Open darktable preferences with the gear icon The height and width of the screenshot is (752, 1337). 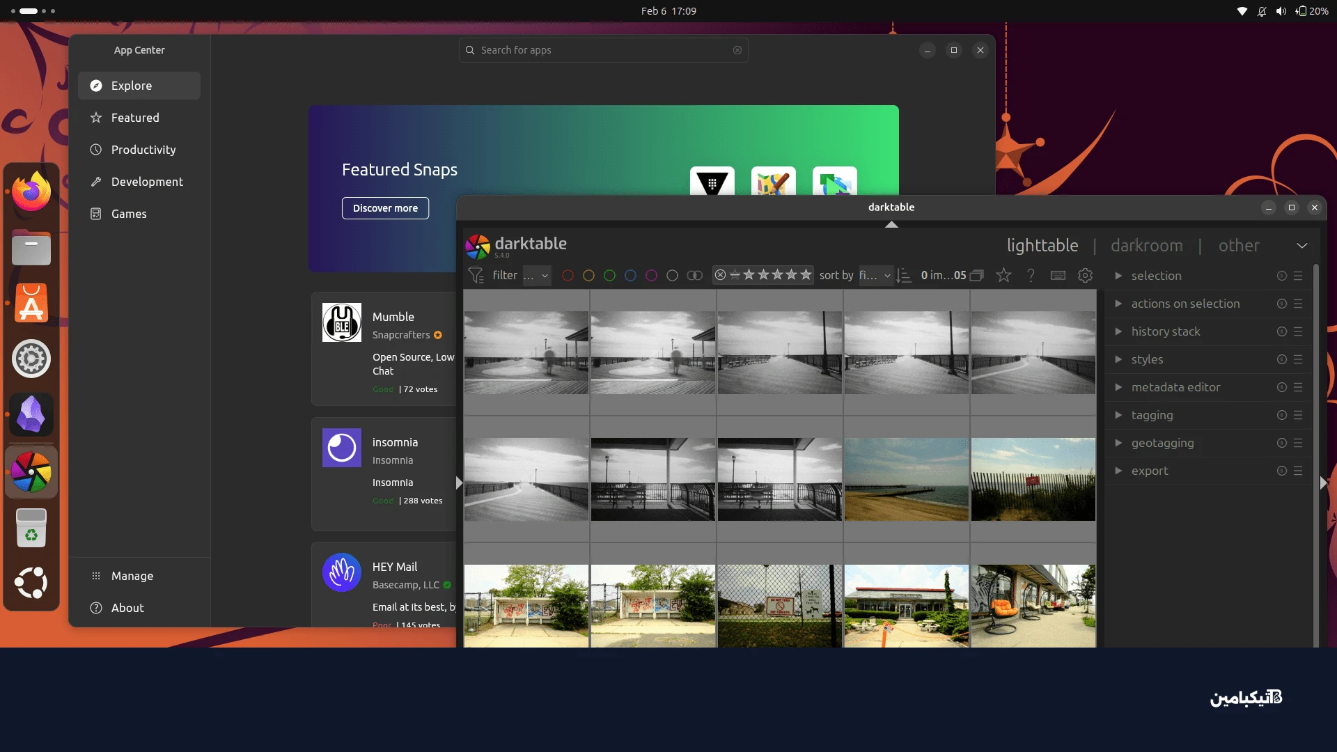tap(1085, 276)
